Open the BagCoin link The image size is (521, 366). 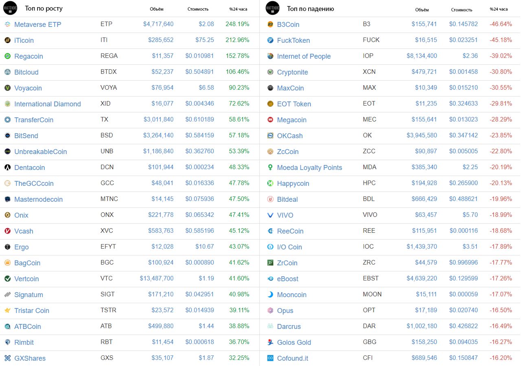coord(27,263)
